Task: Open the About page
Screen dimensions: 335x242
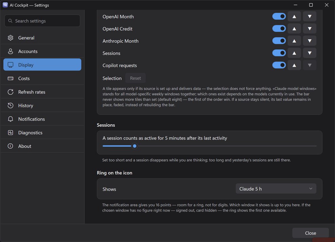Action: pos(42,146)
